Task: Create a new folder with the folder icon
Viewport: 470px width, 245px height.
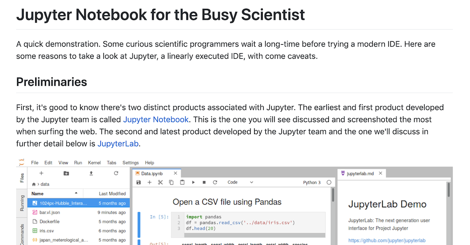Action: [x=66, y=173]
